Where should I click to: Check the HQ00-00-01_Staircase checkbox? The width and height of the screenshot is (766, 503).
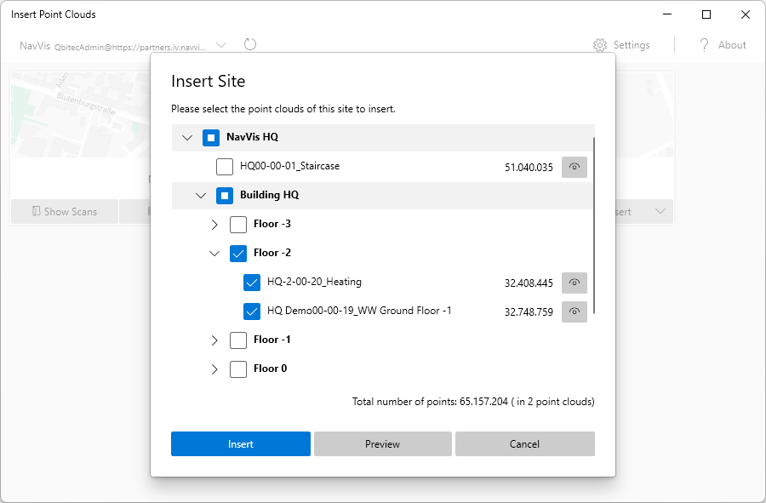tap(225, 167)
